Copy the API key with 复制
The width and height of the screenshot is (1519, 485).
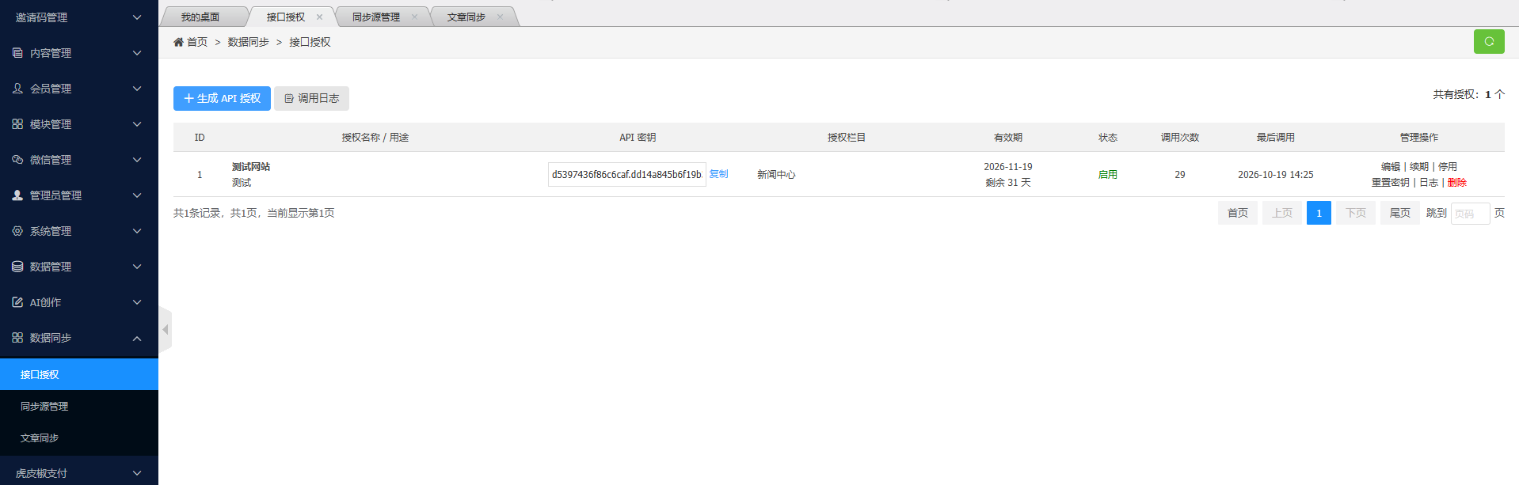pos(718,174)
